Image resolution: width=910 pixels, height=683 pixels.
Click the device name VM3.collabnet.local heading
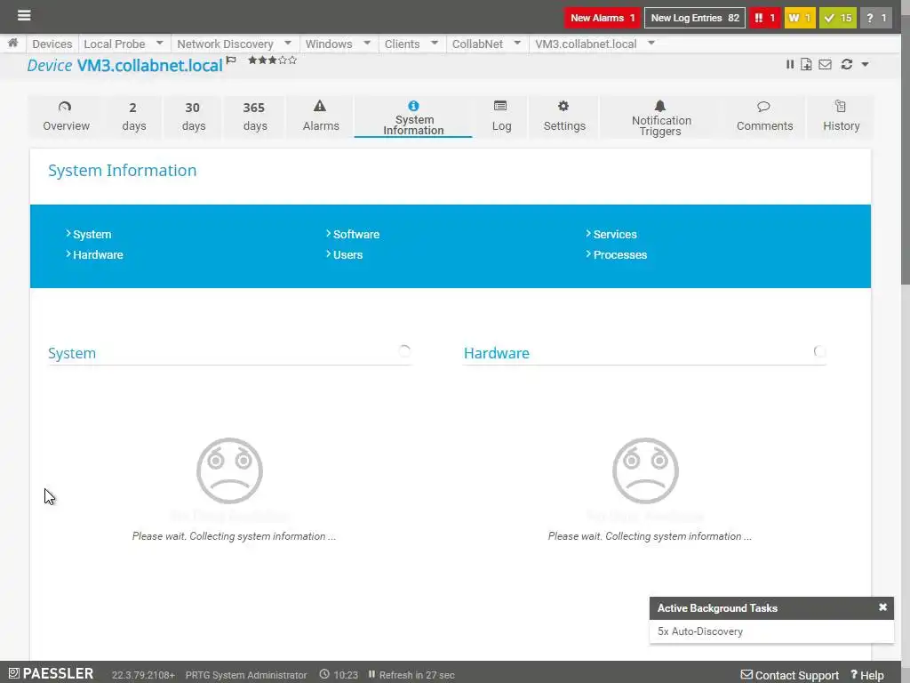point(149,66)
